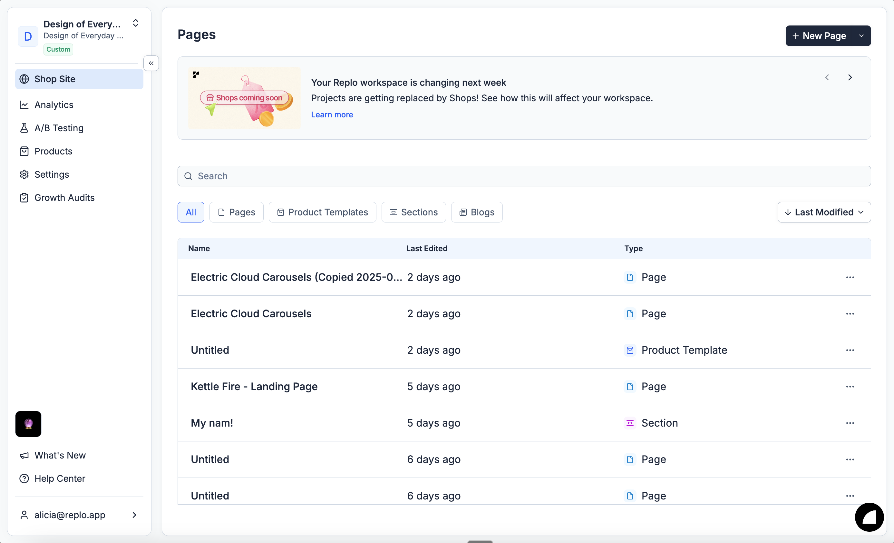
Task: Open Growth Audits in the sidebar
Action: click(64, 198)
